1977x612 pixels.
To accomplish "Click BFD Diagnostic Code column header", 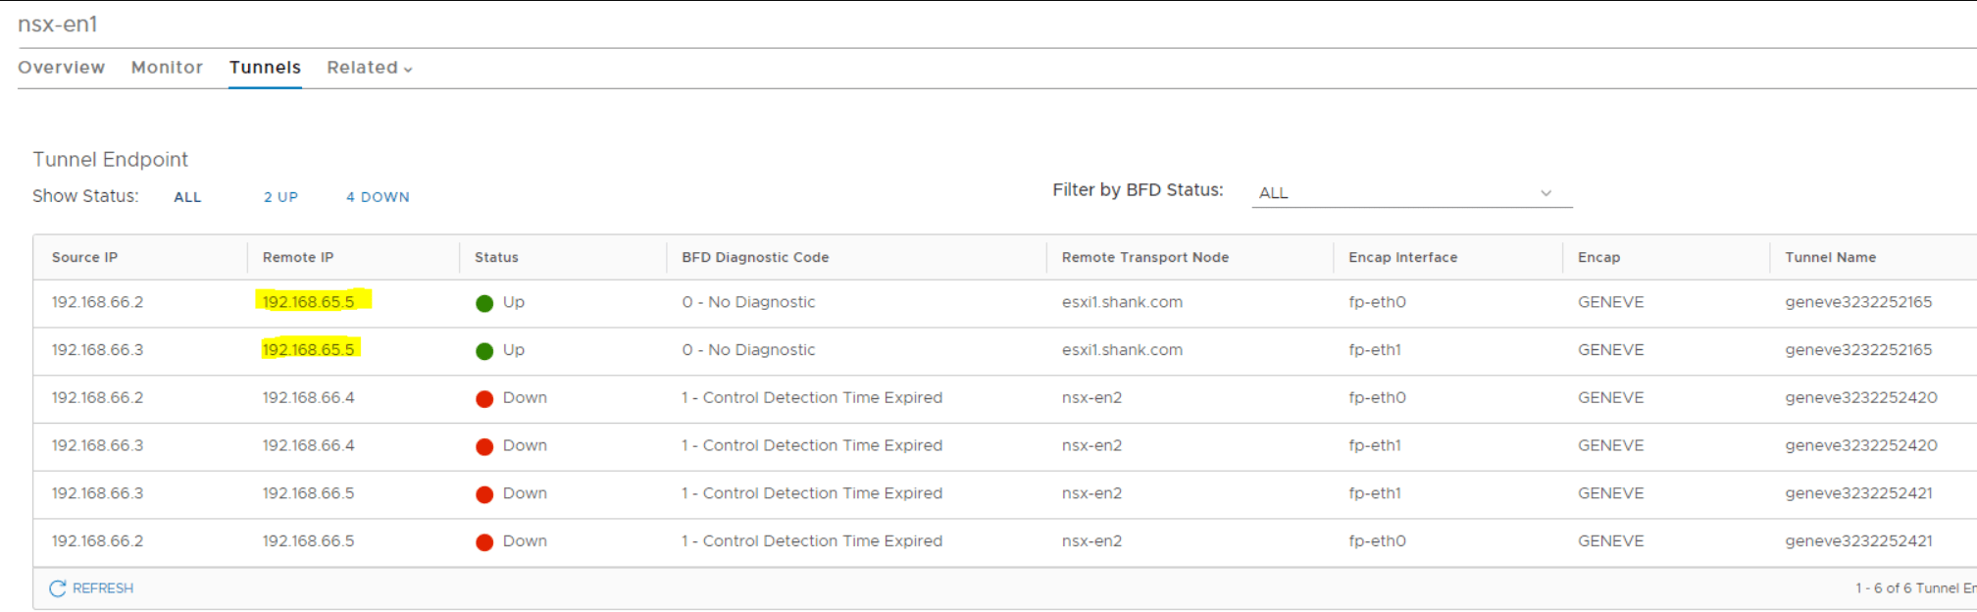I will [755, 257].
